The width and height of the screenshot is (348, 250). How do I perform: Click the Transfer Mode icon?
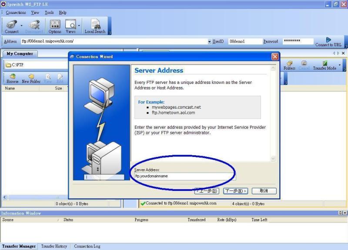325,66
